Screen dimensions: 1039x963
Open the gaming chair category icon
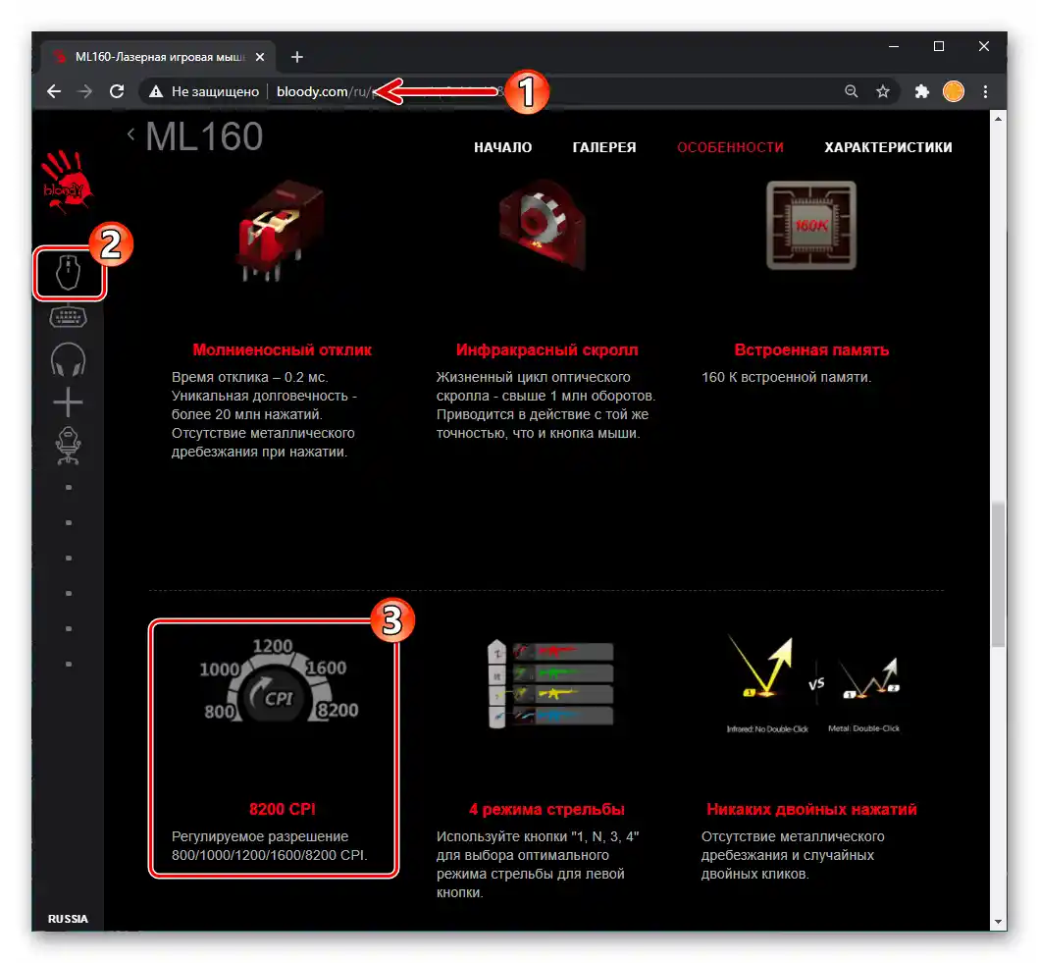[x=69, y=446]
